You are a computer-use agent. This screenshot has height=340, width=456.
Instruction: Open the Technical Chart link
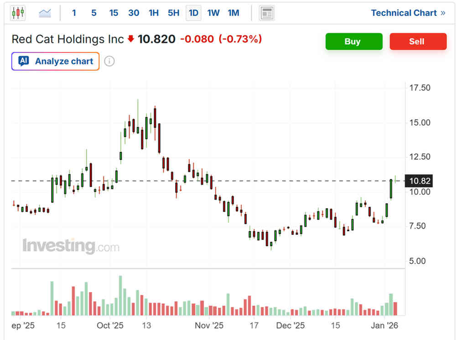[408, 13]
